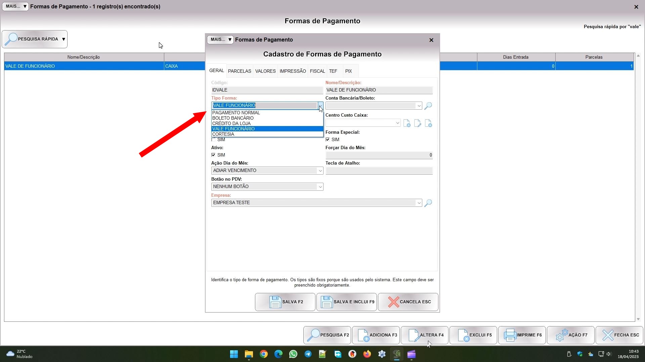The height and width of the screenshot is (362, 645).
Task: Switch to the PARCELAS tab
Action: [240, 71]
